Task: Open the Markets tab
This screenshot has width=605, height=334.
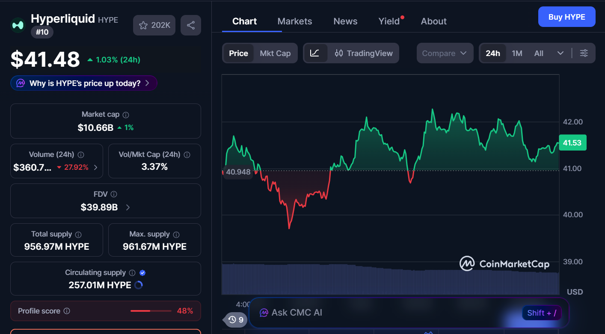Action: pyautogui.click(x=295, y=21)
